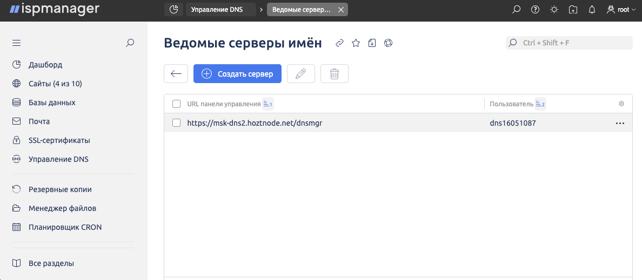Open the root user dropdown menu
This screenshot has width=642, height=280.
tap(621, 10)
